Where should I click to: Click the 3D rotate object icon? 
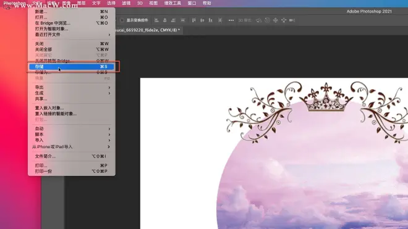click(x=258, y=20)
